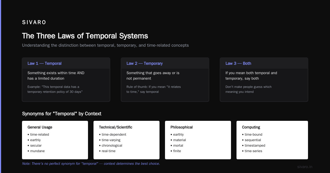Click the italic note about no perfect synonym
This screenshot has height=173, width=330.
[x=91, y=164]
